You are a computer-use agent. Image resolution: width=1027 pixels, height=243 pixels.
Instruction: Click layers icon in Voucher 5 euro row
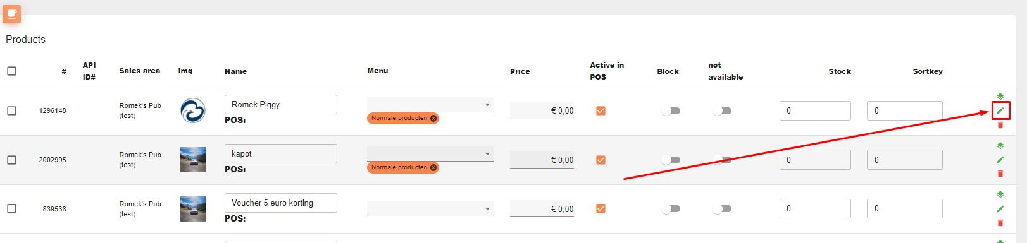pyautogui.click(x=1000, y=194)
